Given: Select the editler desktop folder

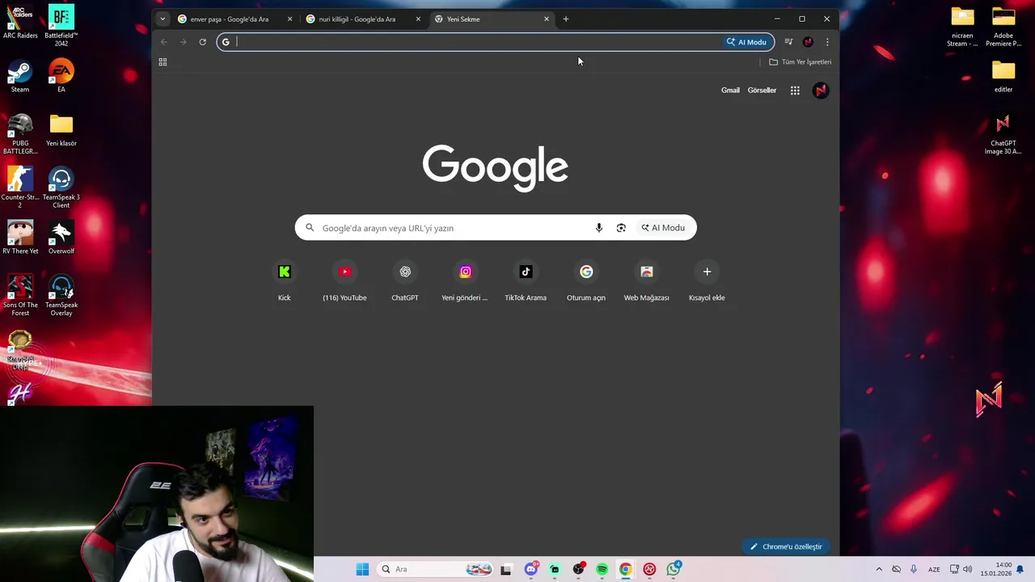Looking at the screenshot, I should click(x=1003, y=76).
